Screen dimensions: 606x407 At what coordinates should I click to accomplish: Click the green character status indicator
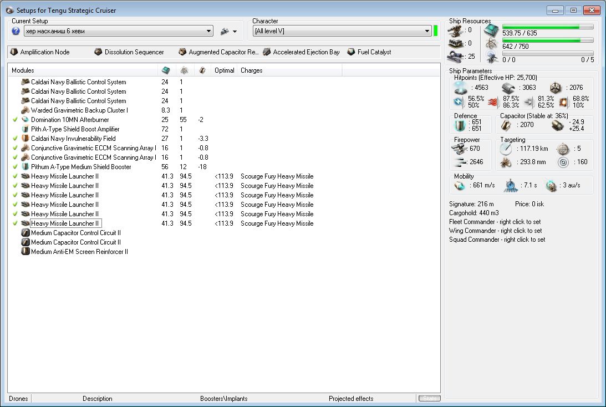point(436,30)
